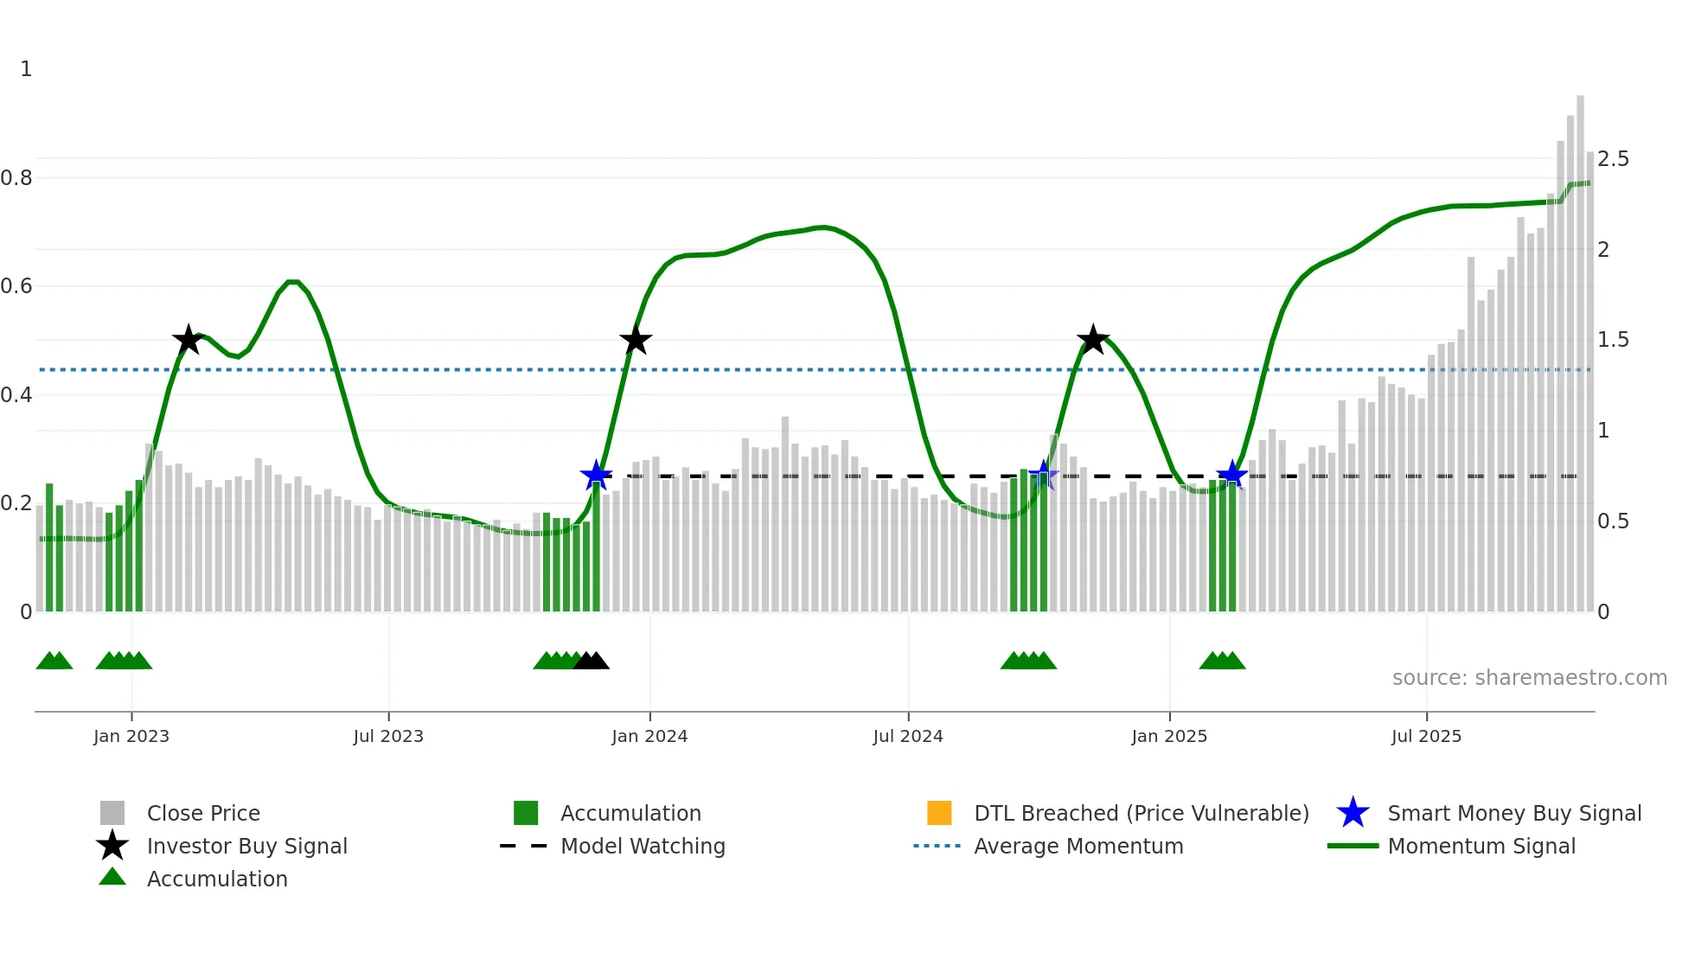Click the black Investor Buy Signal legend star

[112, 846]
